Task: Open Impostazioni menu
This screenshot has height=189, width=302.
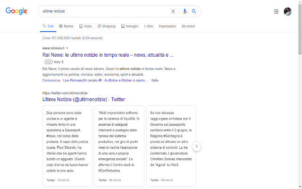Action: click(x=168, y=26)
